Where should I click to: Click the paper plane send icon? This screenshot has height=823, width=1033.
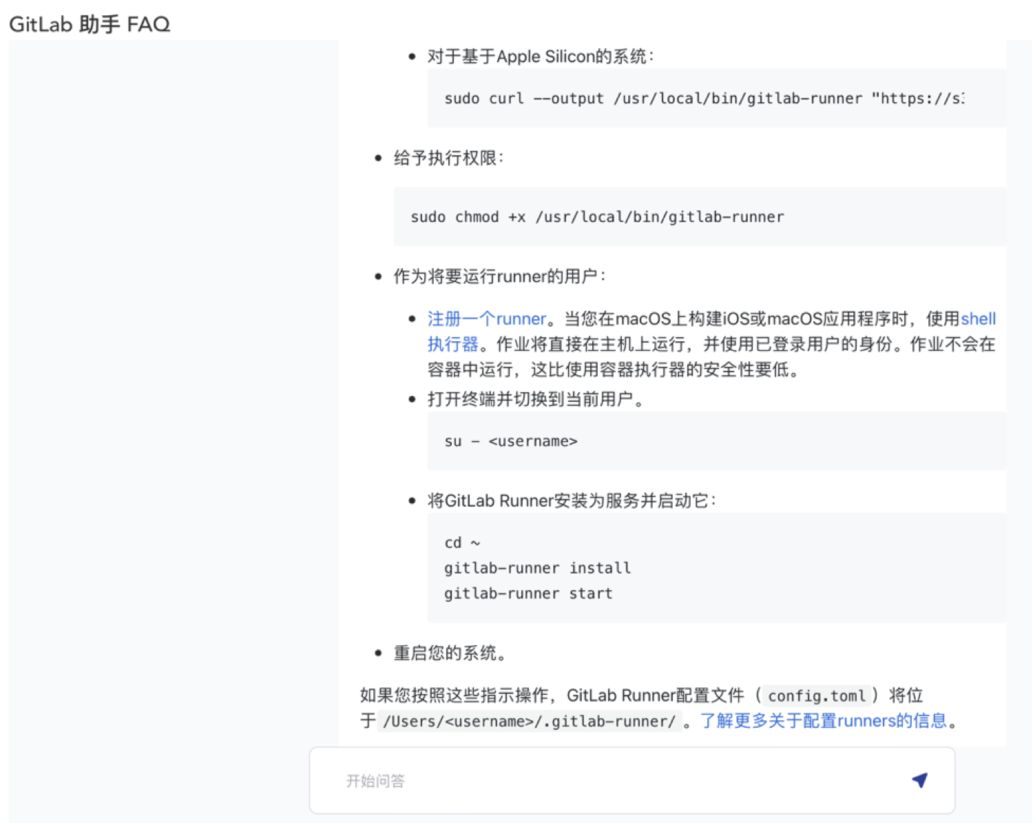click(919, 780)
